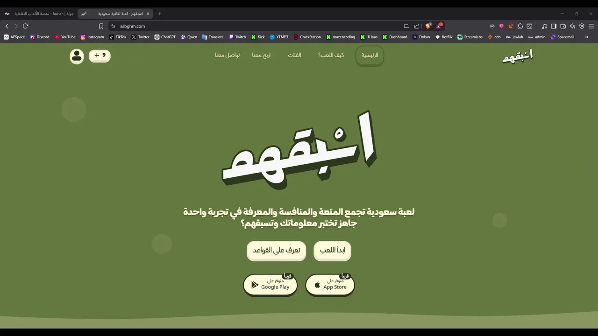The height and width of the screenshot is (336, 598).
Task: Open the Twitch bookmark
Action: [x=237, y=37]
